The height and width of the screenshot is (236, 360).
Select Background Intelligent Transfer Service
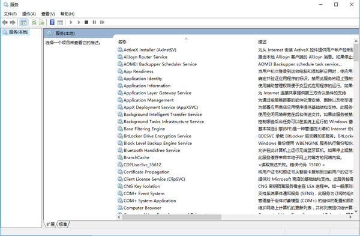coord(163,115)
